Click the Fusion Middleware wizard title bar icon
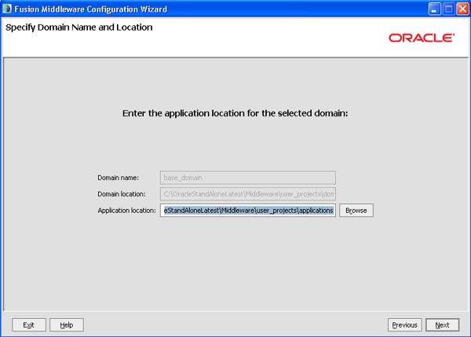471x337 pixels. [9, 9]
